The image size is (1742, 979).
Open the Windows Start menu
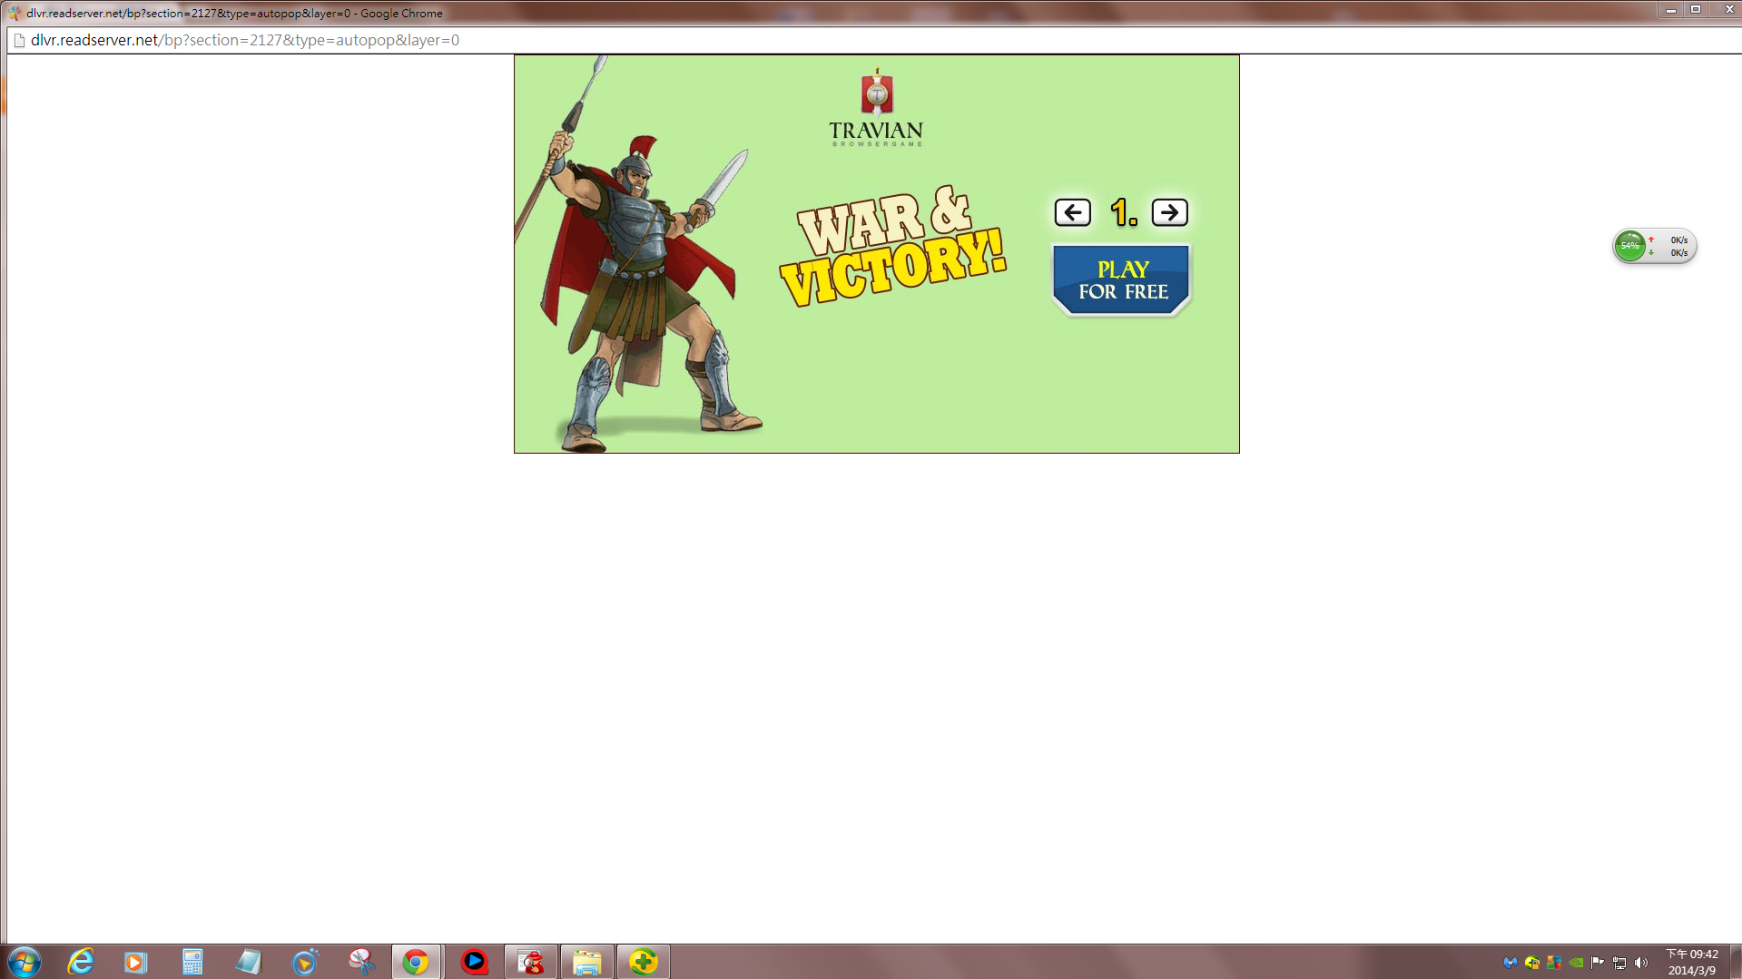(24, 962)
